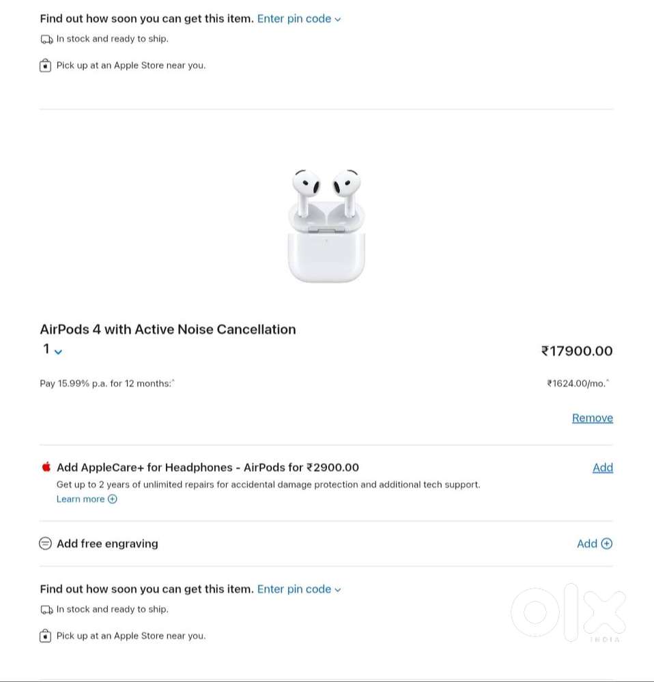This screenshot has height=682, width=654.
Task: Click the ₹17900.00 price text
Action: [577, 351]
